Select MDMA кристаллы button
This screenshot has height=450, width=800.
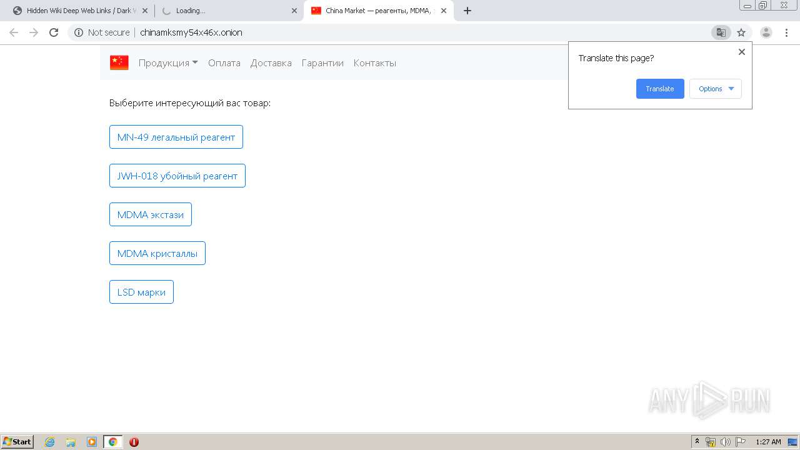coord(157,253)
